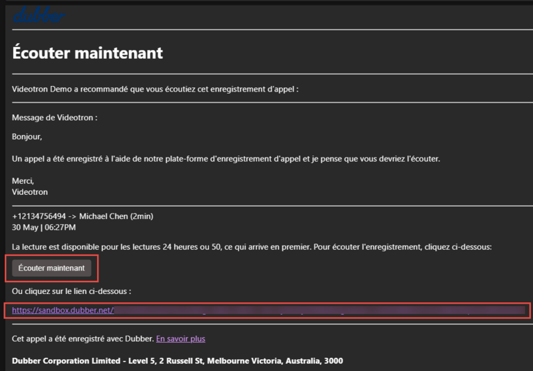
Task: Select the Dubber Corporation Limited address line
Action: point(178,361)
